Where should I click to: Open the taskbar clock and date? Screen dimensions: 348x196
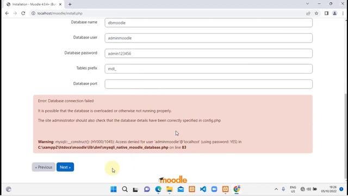point(328,189)
